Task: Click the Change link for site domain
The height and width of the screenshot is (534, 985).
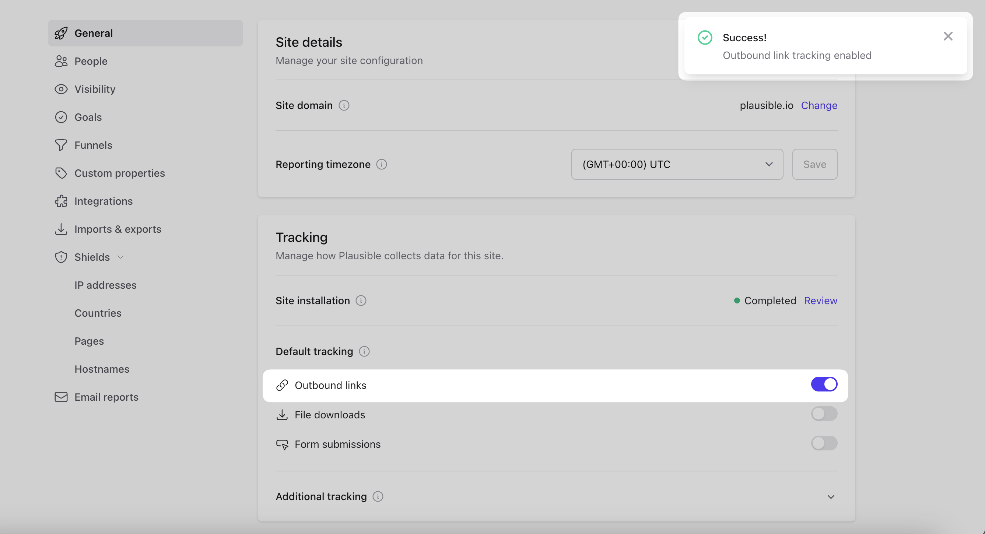Action: click(x=819, y=105)
